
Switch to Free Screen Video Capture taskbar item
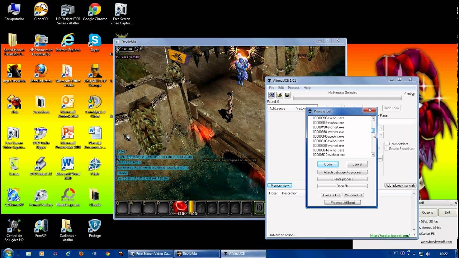[x=151, y=254]
